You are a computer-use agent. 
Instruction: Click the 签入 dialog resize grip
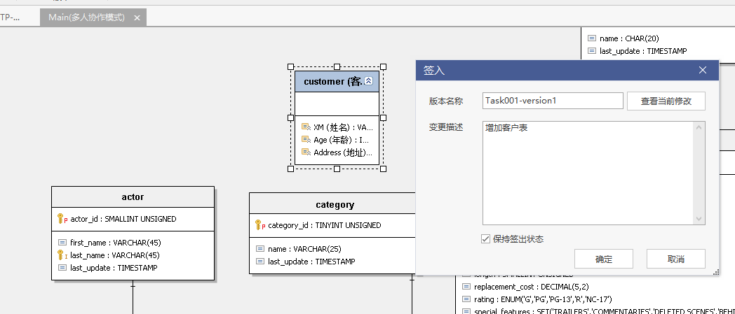pos(716,272)
